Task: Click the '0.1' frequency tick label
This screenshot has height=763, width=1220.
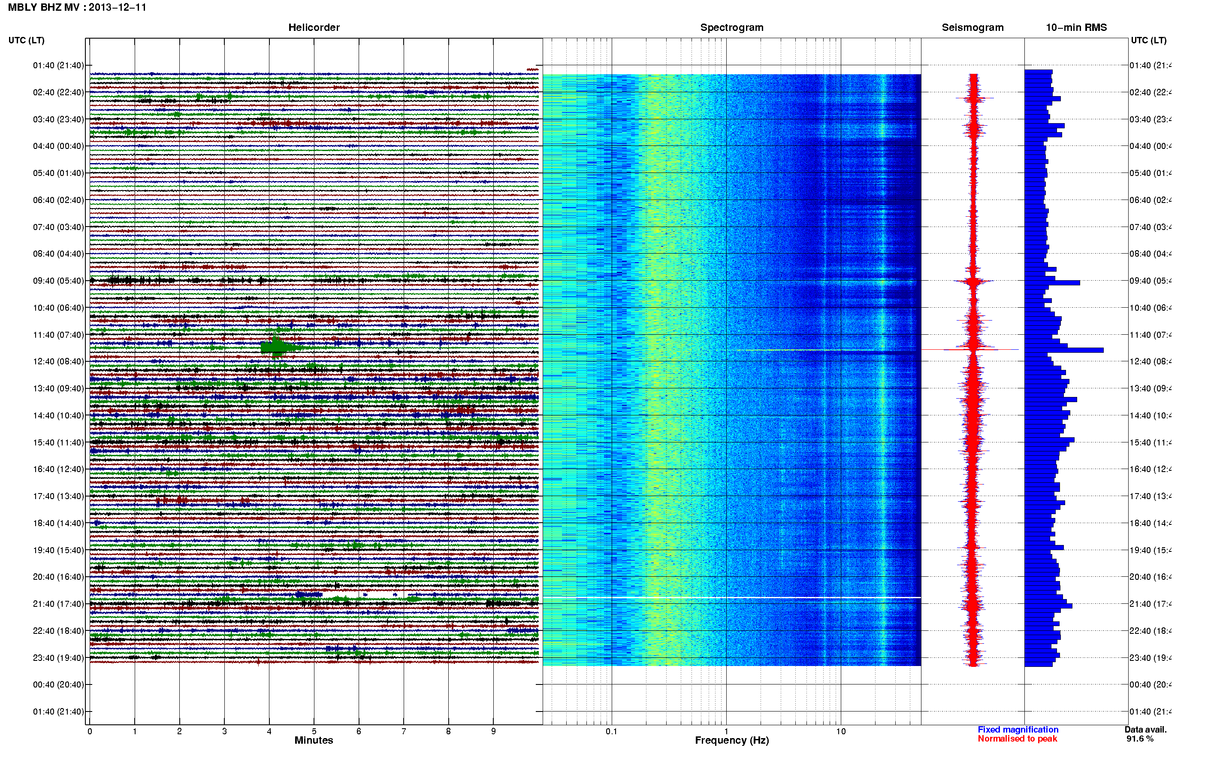Action: pos(611,731)
